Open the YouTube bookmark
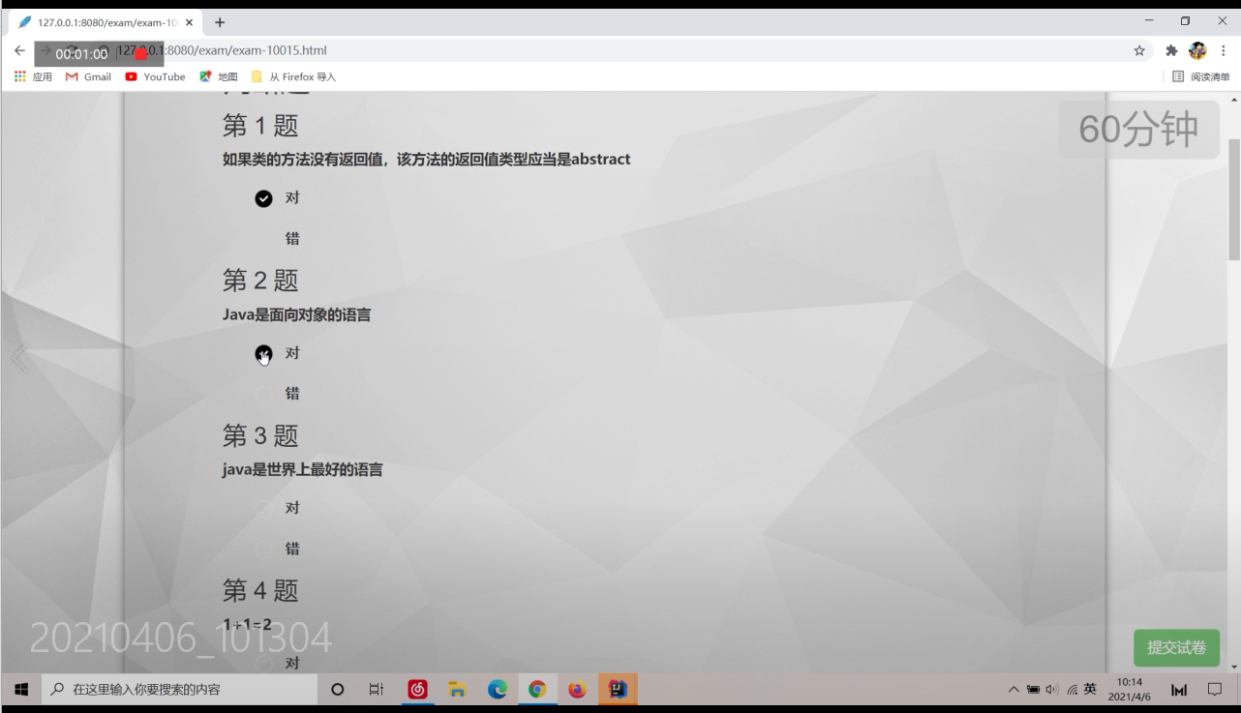This screenshot has height=713, width=1241. 155,77
